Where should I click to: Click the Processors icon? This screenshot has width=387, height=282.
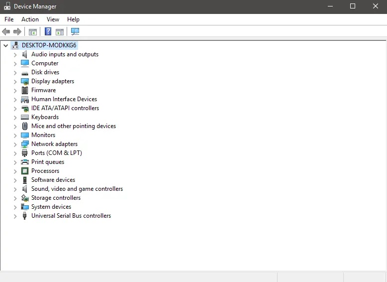click(x=25, y=171)
